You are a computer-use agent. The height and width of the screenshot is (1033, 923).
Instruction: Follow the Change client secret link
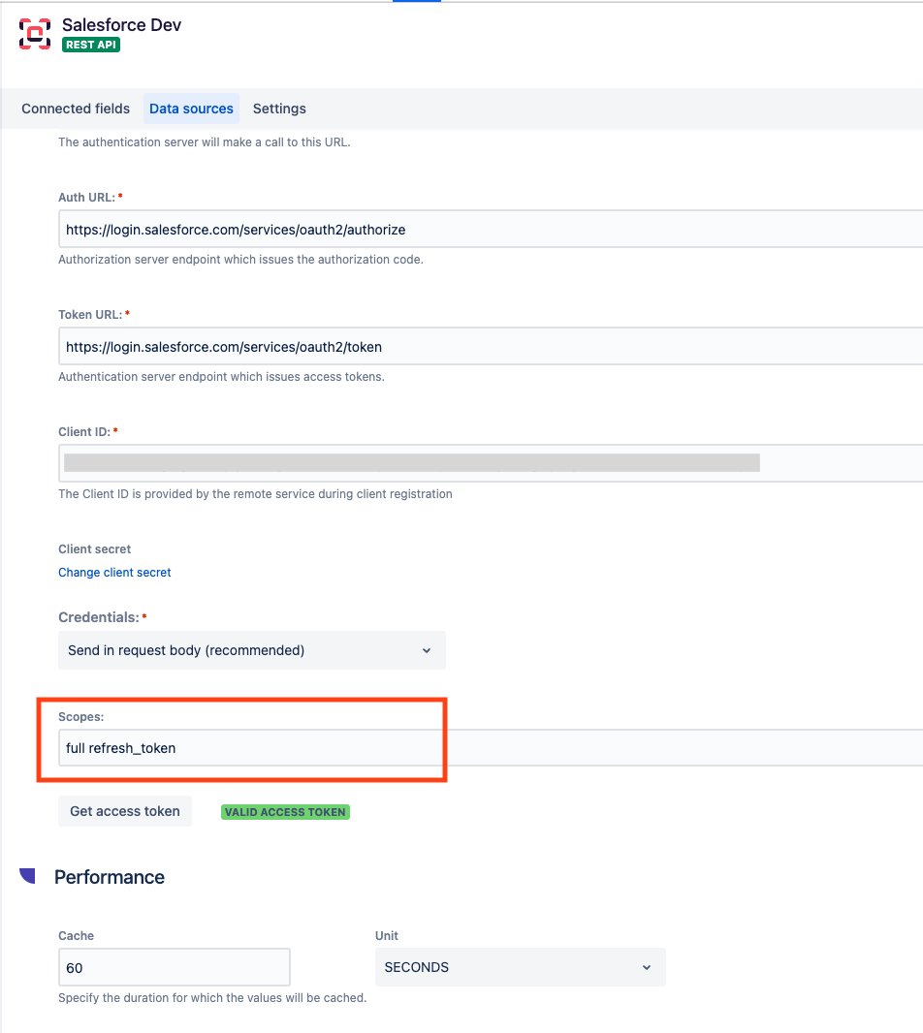[x=114, y=573]
